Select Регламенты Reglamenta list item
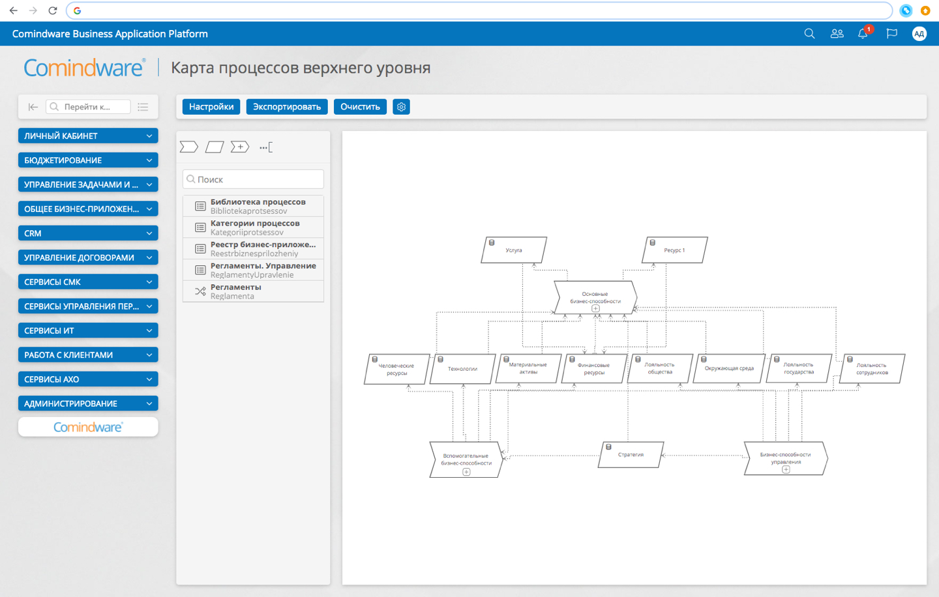 click(x=254, y=291)
